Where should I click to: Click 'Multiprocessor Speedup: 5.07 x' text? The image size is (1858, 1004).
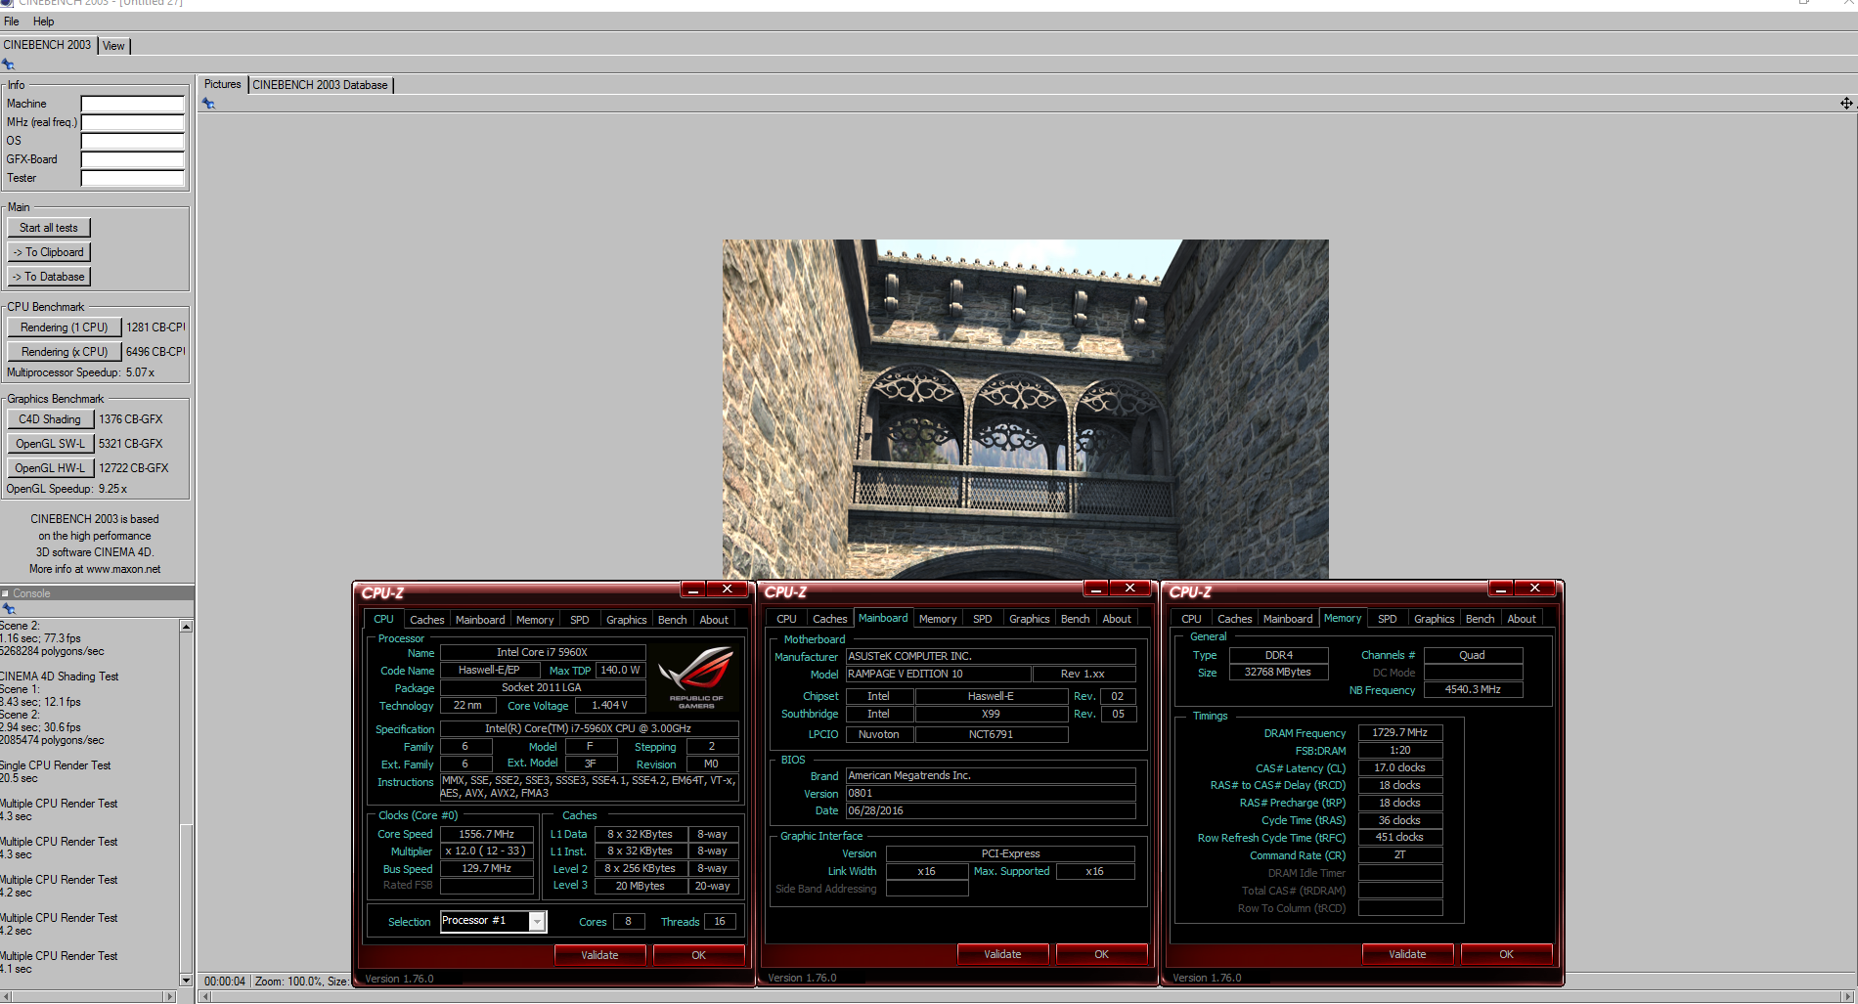pos(80,372)
